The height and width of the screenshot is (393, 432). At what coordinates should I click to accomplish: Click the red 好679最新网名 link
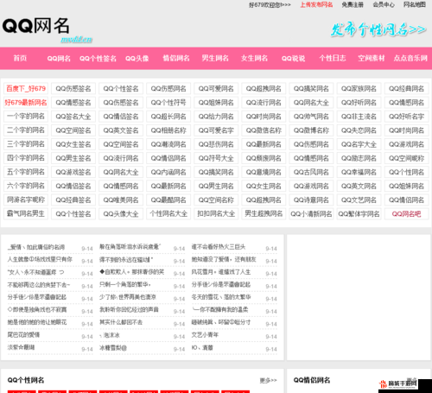26,103
